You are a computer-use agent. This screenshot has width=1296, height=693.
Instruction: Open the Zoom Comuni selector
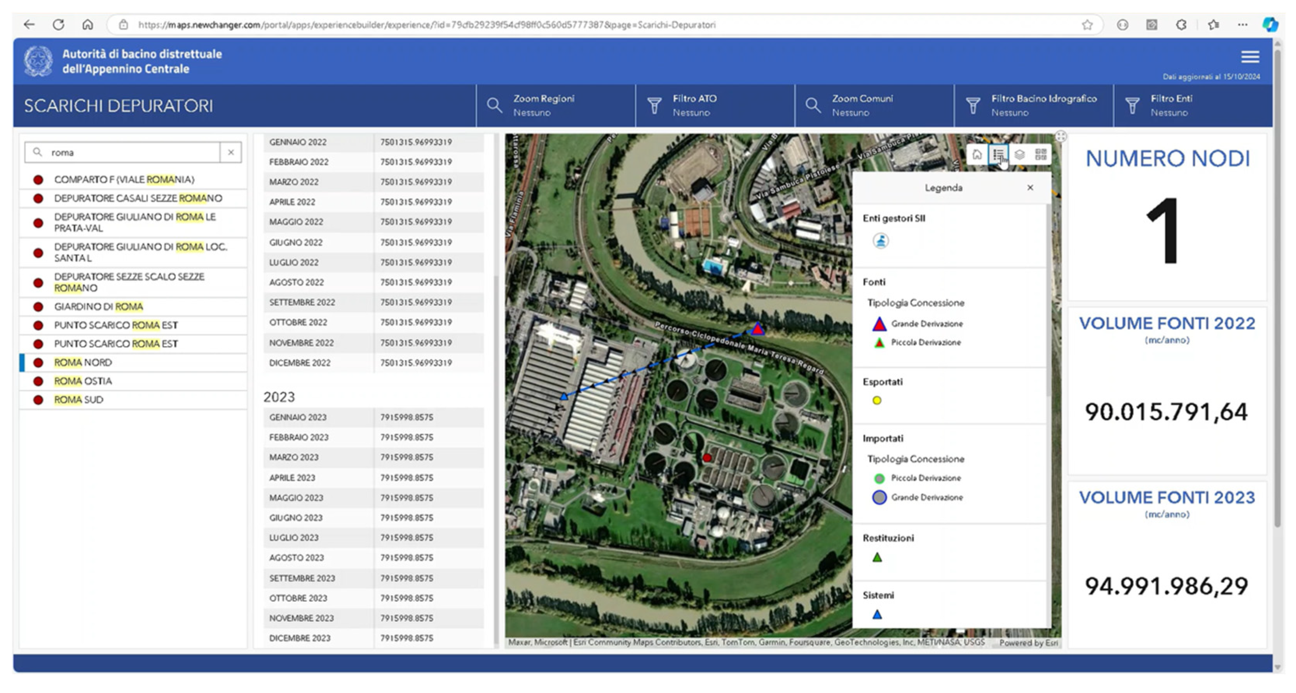[875, 105]
